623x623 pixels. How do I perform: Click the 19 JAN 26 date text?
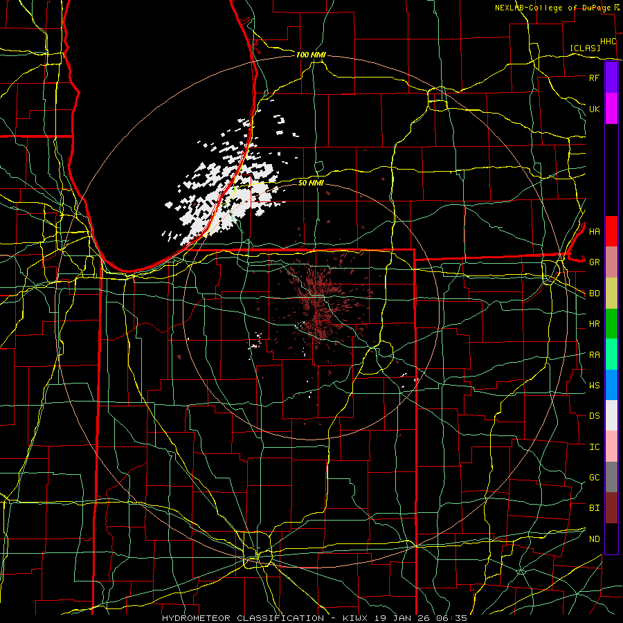click(x=402, y=618)
